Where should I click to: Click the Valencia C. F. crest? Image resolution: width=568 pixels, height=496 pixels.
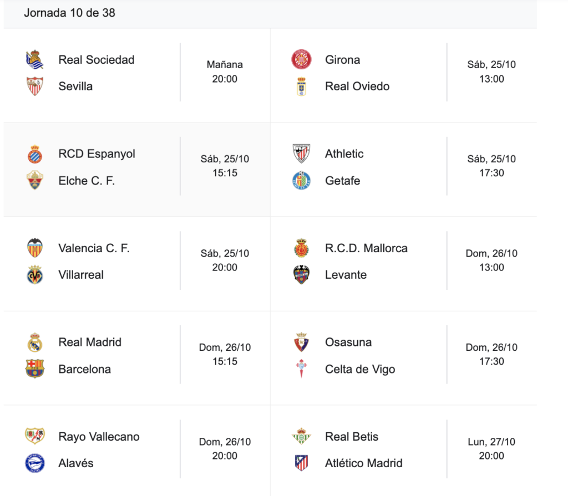point(35,248)
